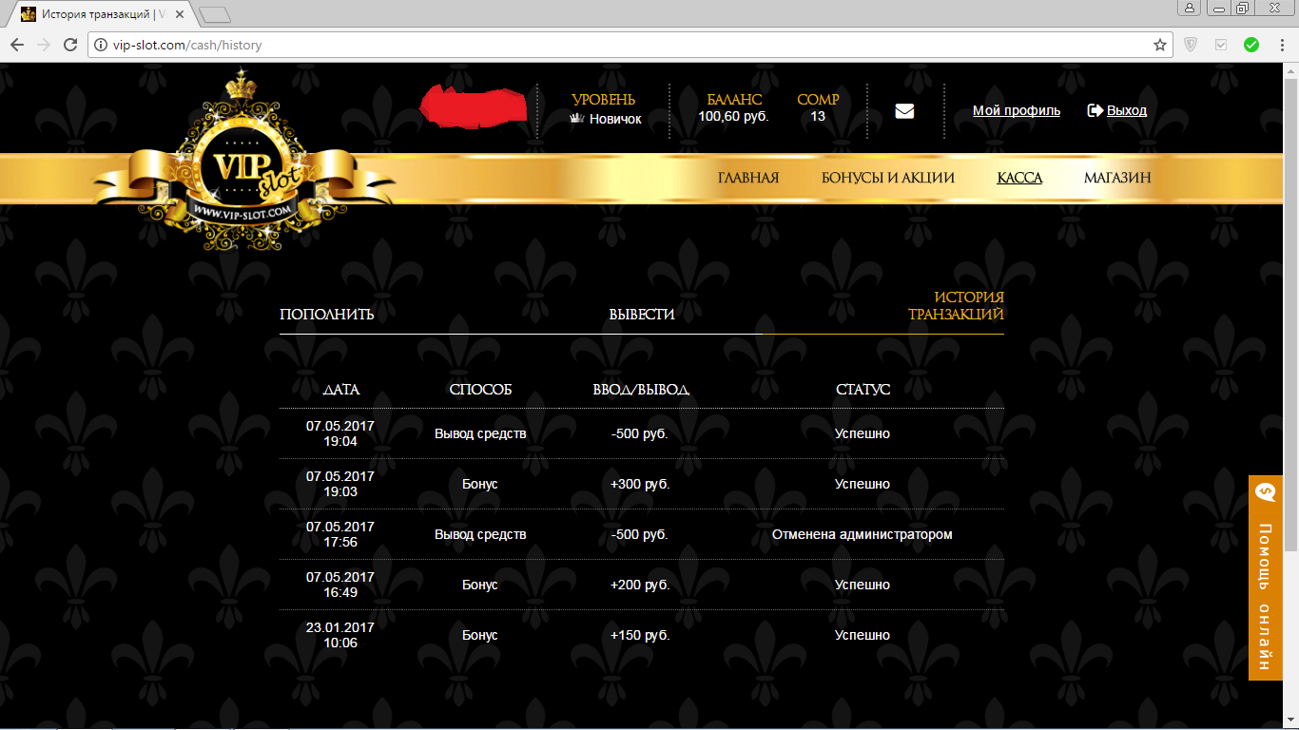Open the Мой профиль link

1016,110
